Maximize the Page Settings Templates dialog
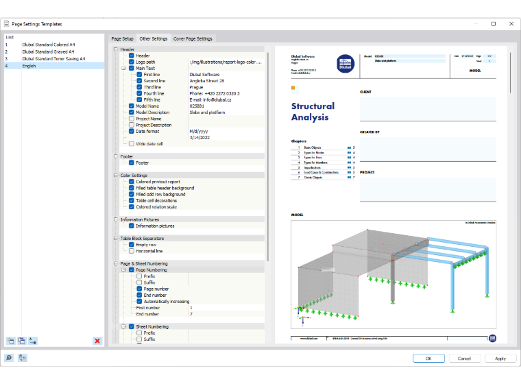The image size is (521, 384). click(x=494, y=24)
